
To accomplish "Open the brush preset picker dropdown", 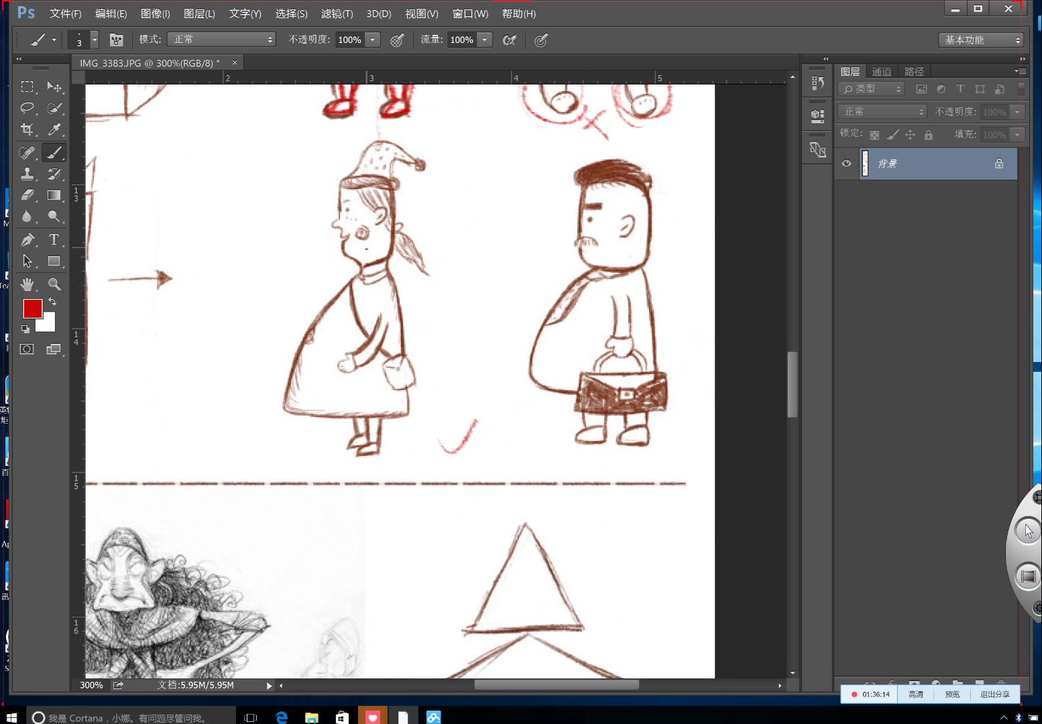I will (x=95, y=40).
